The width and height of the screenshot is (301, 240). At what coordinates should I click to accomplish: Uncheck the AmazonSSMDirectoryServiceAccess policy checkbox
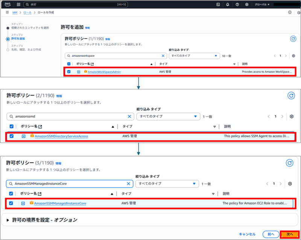[12, 136]
